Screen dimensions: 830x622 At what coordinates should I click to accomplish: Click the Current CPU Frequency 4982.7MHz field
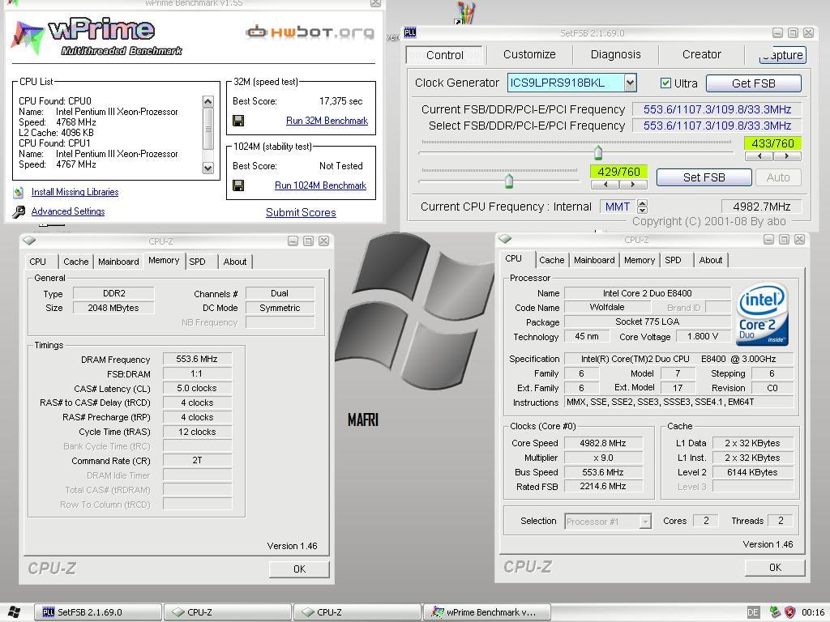pos(761,207)
